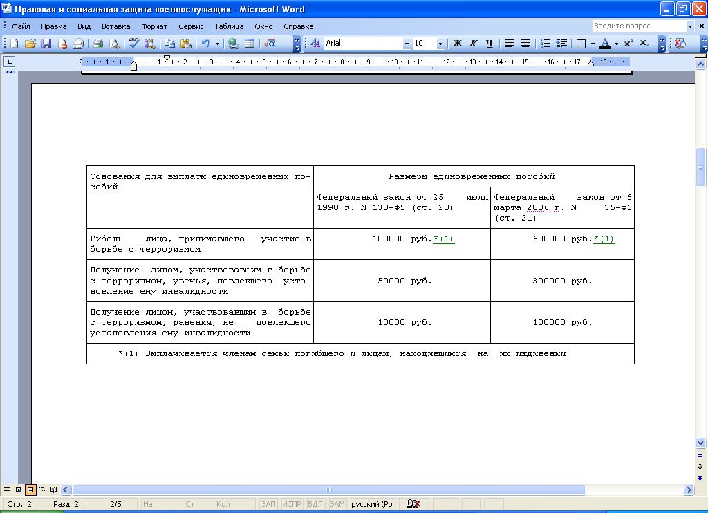Create a new blank document
708x513 pixels.
(15, 44)
